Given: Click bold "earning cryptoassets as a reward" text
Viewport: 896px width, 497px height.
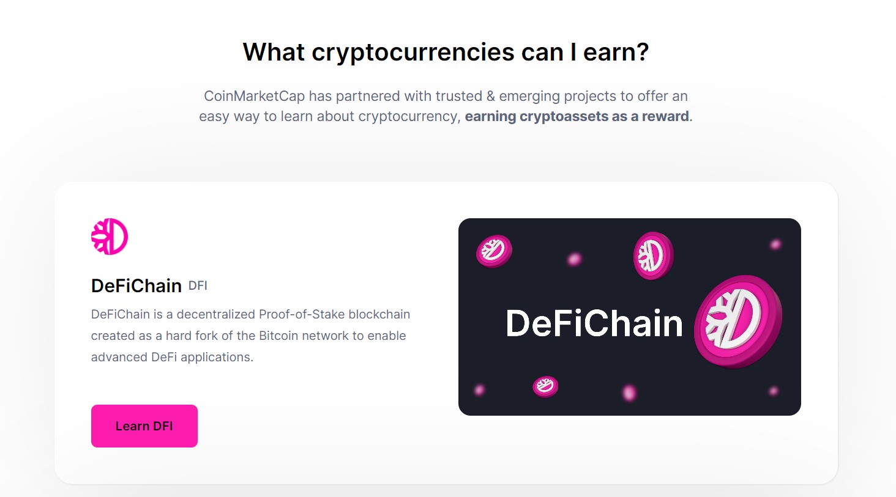Looking at the screenshot, I should (x=577, y=116).
